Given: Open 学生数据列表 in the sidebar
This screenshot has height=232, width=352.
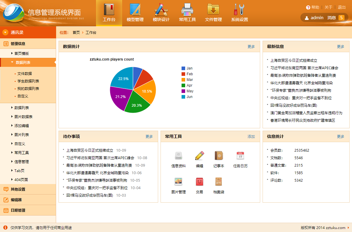Looking at the screenshot, I should click(x=28, y=81).
